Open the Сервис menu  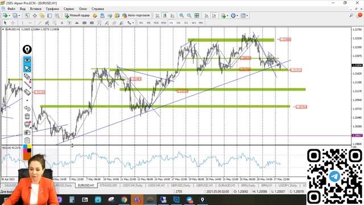tap(69, 9)
